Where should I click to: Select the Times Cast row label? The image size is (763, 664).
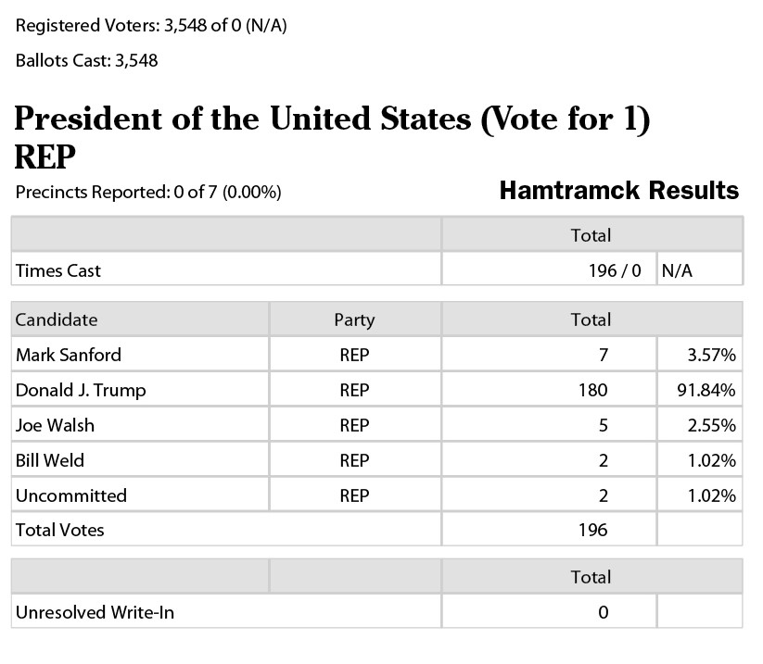(x=57, y=270)
